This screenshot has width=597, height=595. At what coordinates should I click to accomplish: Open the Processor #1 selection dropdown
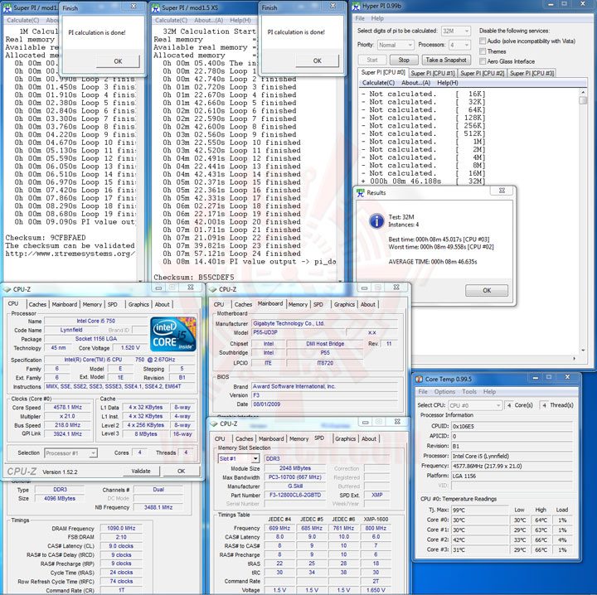(x=70, y=453)
